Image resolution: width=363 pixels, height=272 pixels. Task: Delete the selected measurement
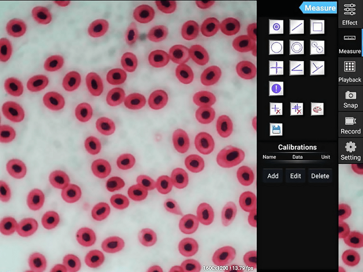point(276,109)
